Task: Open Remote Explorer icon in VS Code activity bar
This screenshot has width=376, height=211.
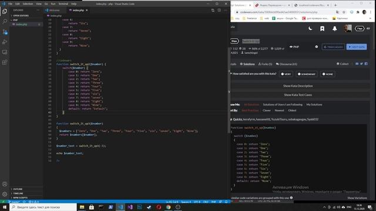Action: click(x=5, y=52)
